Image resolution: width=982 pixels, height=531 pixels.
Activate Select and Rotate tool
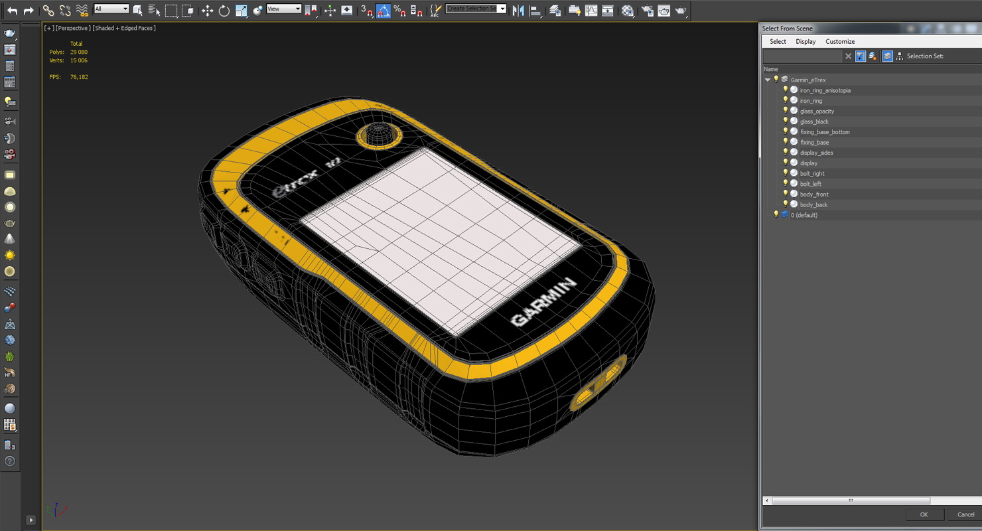[x=224, y=10]
